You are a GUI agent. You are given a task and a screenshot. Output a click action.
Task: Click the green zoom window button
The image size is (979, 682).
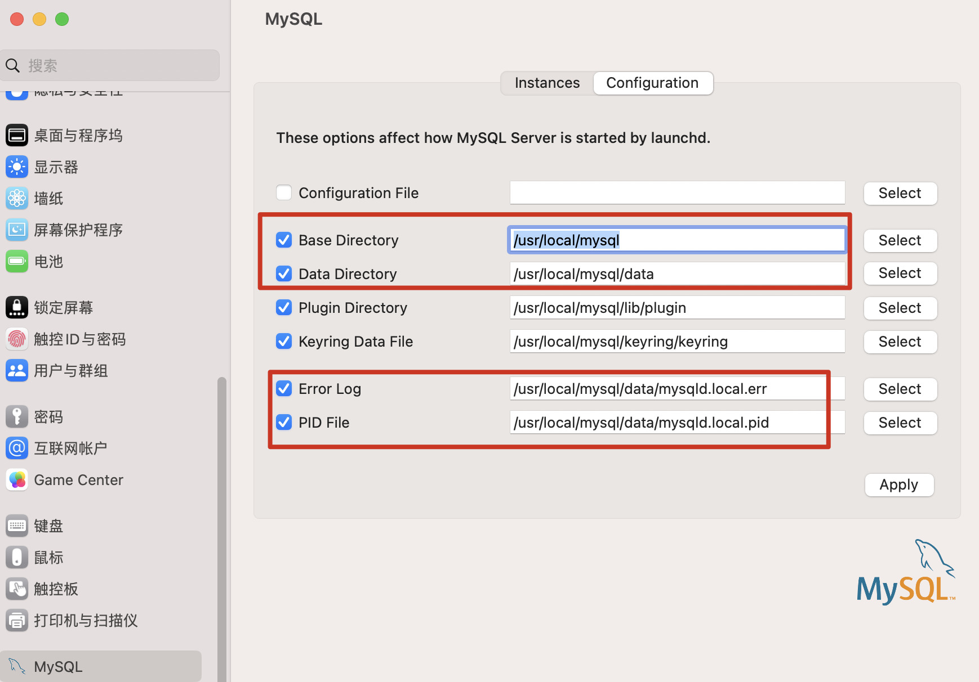62,19
